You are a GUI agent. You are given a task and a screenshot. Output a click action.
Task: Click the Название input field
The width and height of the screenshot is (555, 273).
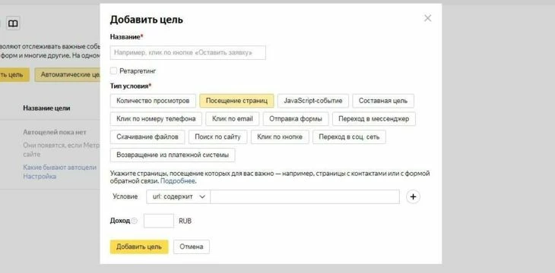tap(188, 52)
